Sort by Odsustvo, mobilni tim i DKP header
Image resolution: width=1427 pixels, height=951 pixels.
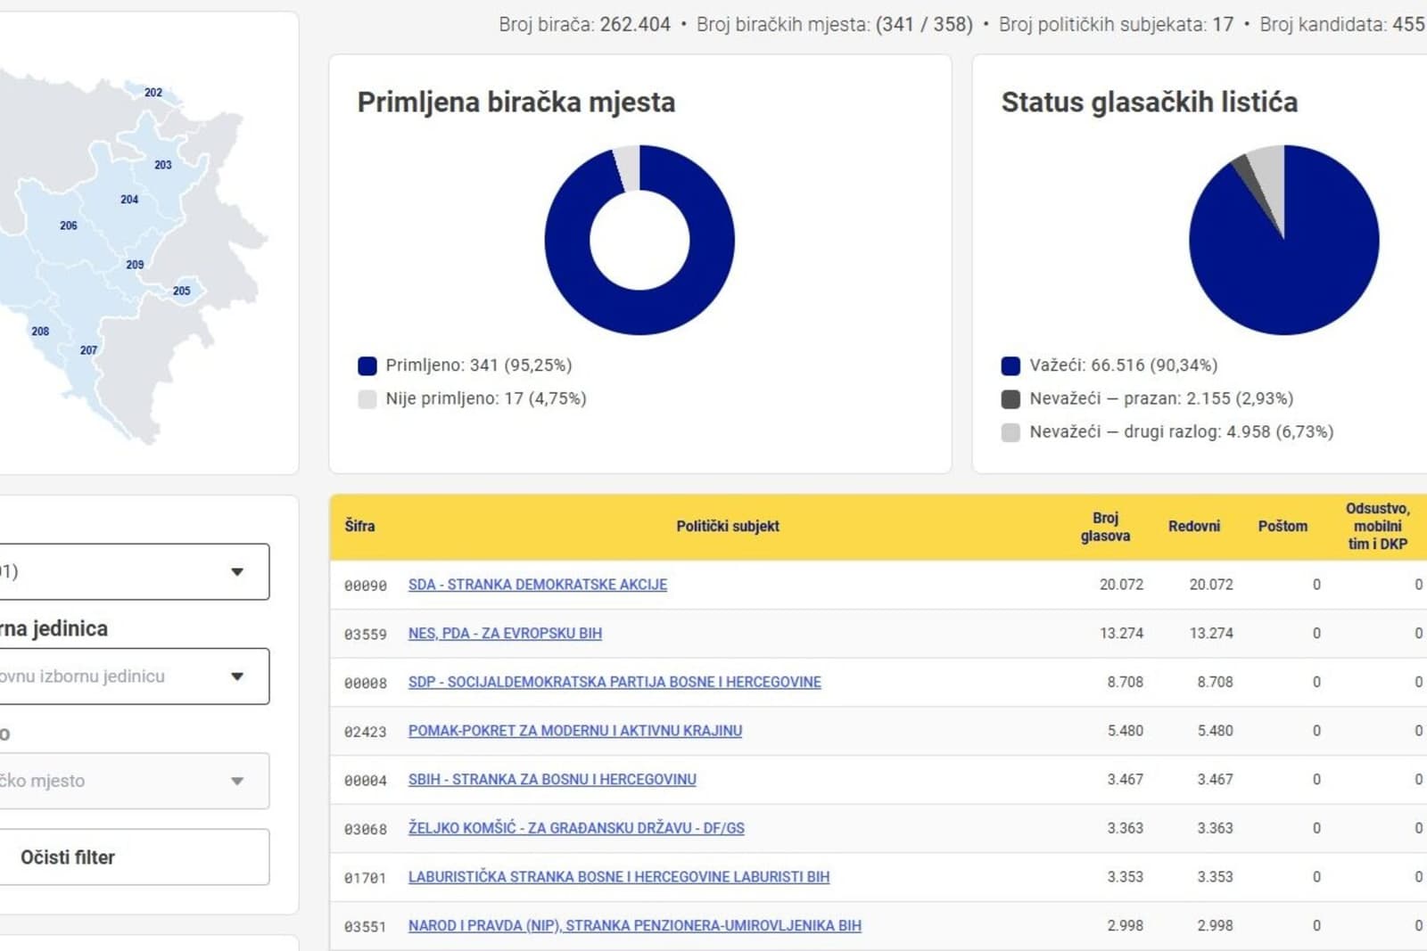pos(1378,526)
